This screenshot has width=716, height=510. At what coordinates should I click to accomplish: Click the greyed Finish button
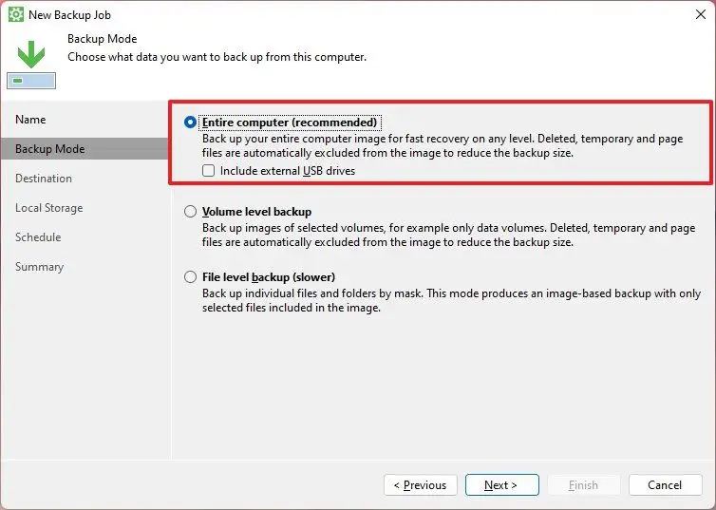584,485
